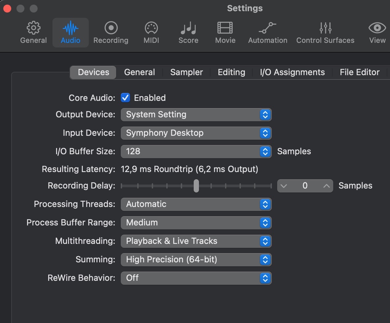
Task: Open the Automation settings icon
Action: (268, 29)
